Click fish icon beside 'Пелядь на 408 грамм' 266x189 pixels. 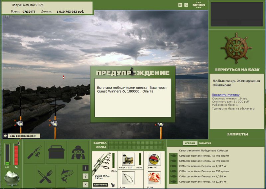point(173,156)
